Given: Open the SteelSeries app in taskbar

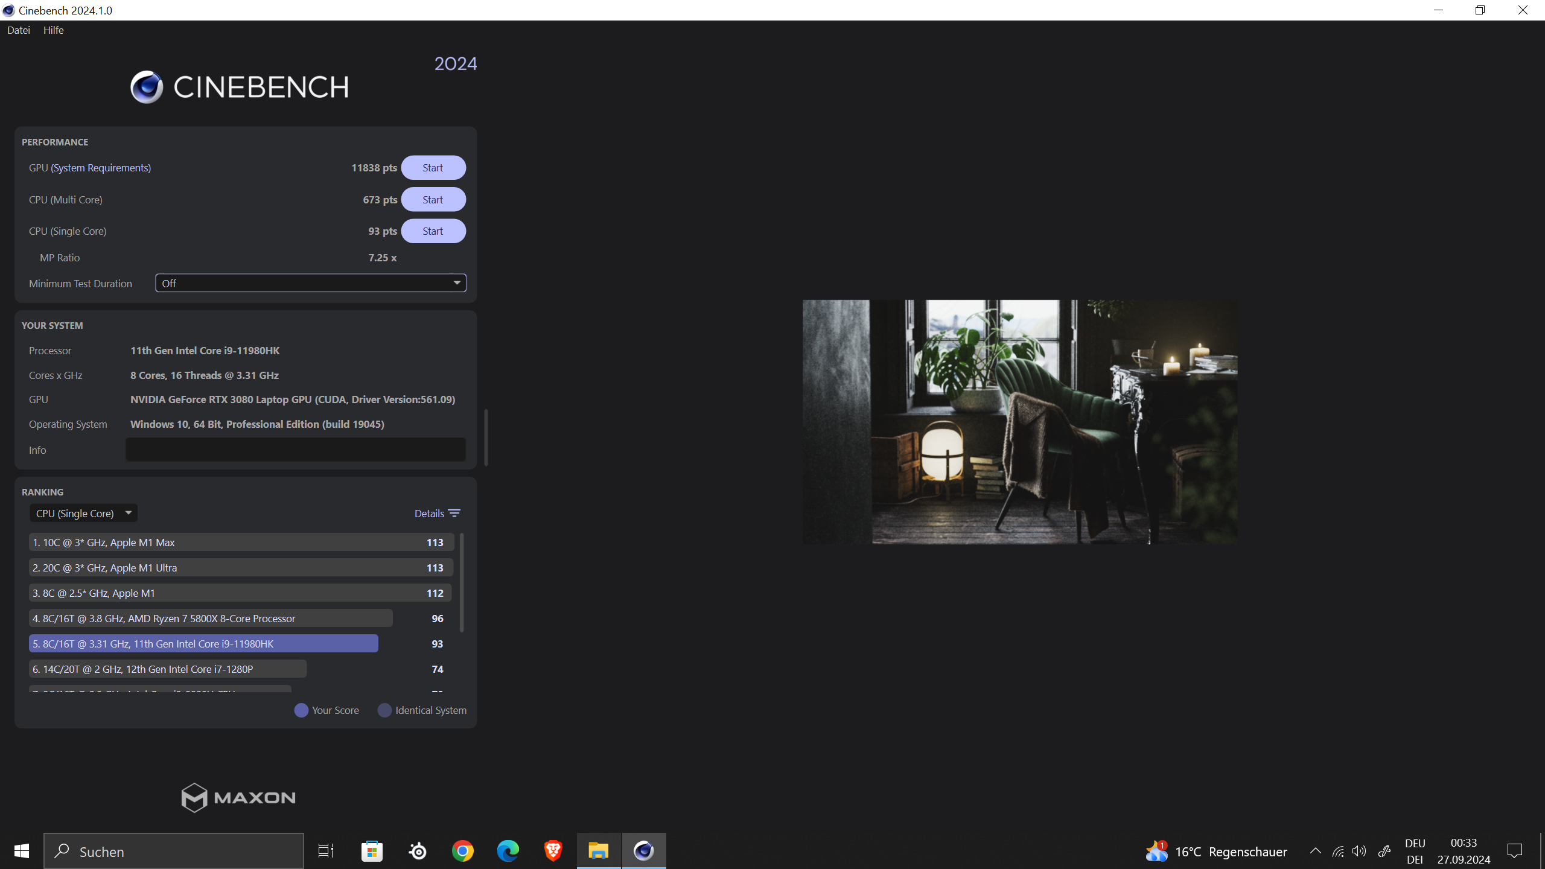Looking at the screenshot, I should tap(418, 851).
